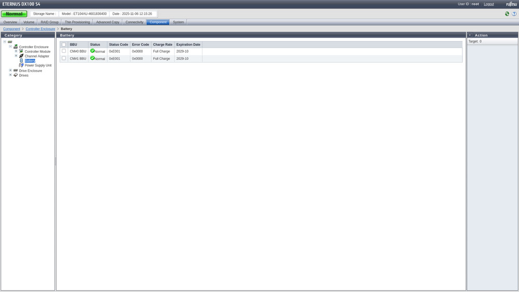Click the 'CM#1 BBU' cell
519x292 pixels.
(x=78, y=59)
